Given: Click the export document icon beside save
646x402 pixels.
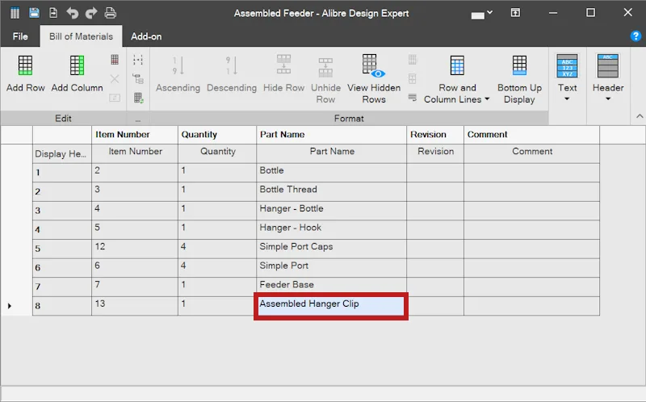Looking at the screenshot, I should click(53, 13).
